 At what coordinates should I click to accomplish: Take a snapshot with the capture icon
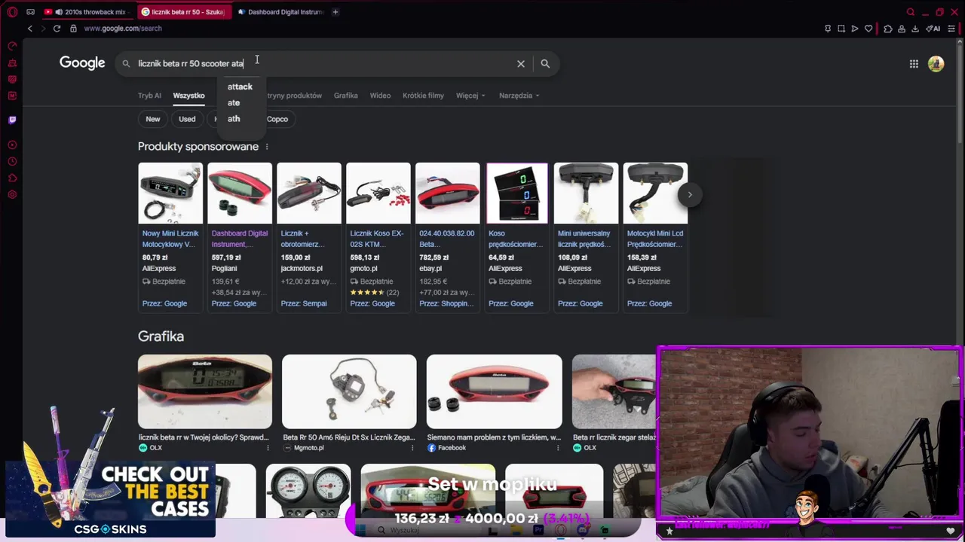click(x=841, y=29)
